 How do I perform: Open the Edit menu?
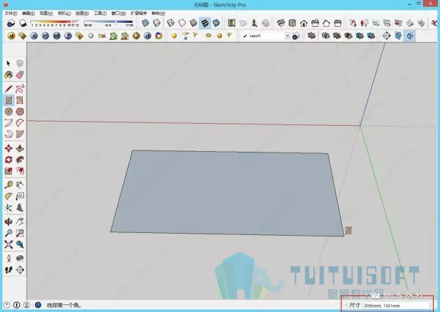click(x=28, y=13)
